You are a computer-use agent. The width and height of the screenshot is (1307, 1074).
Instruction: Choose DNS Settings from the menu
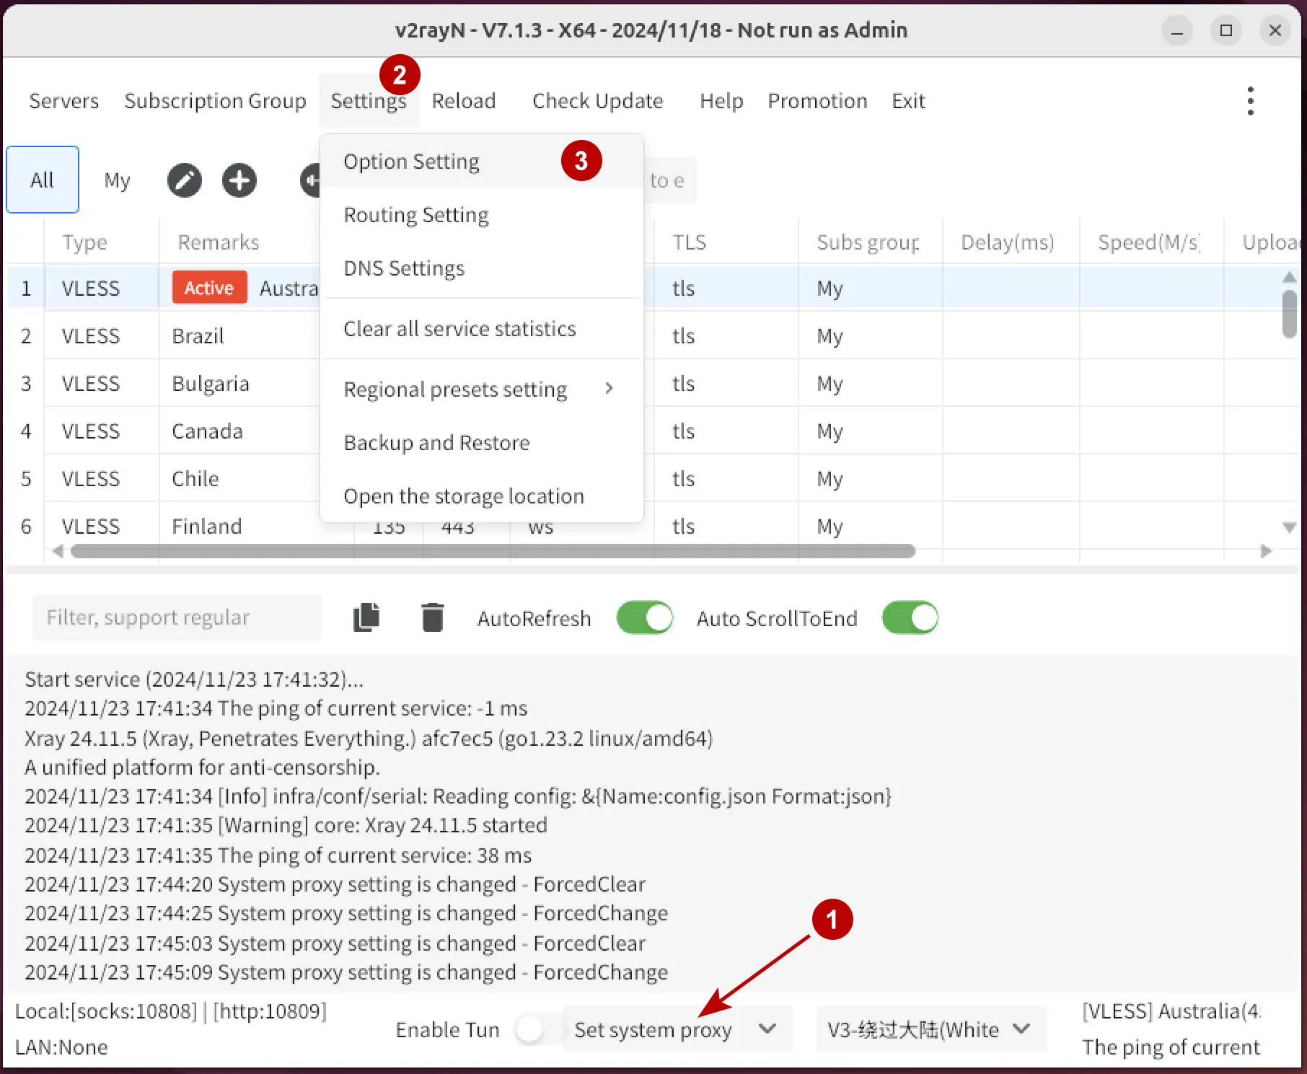point(480,268)
